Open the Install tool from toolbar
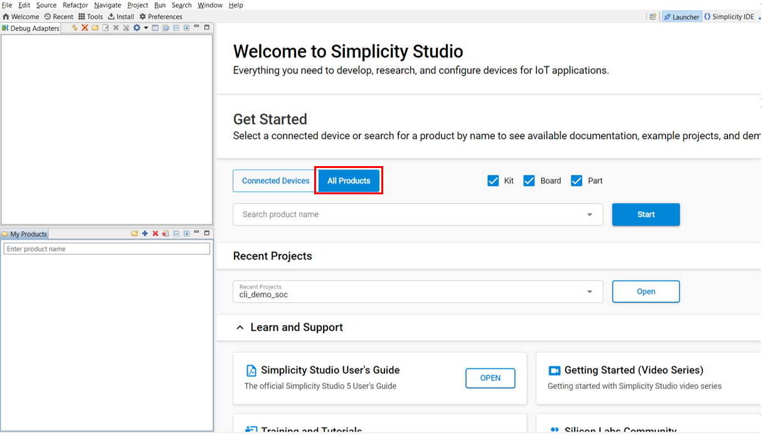Screen dimensions: 762x435 click(x=121, y=17)
